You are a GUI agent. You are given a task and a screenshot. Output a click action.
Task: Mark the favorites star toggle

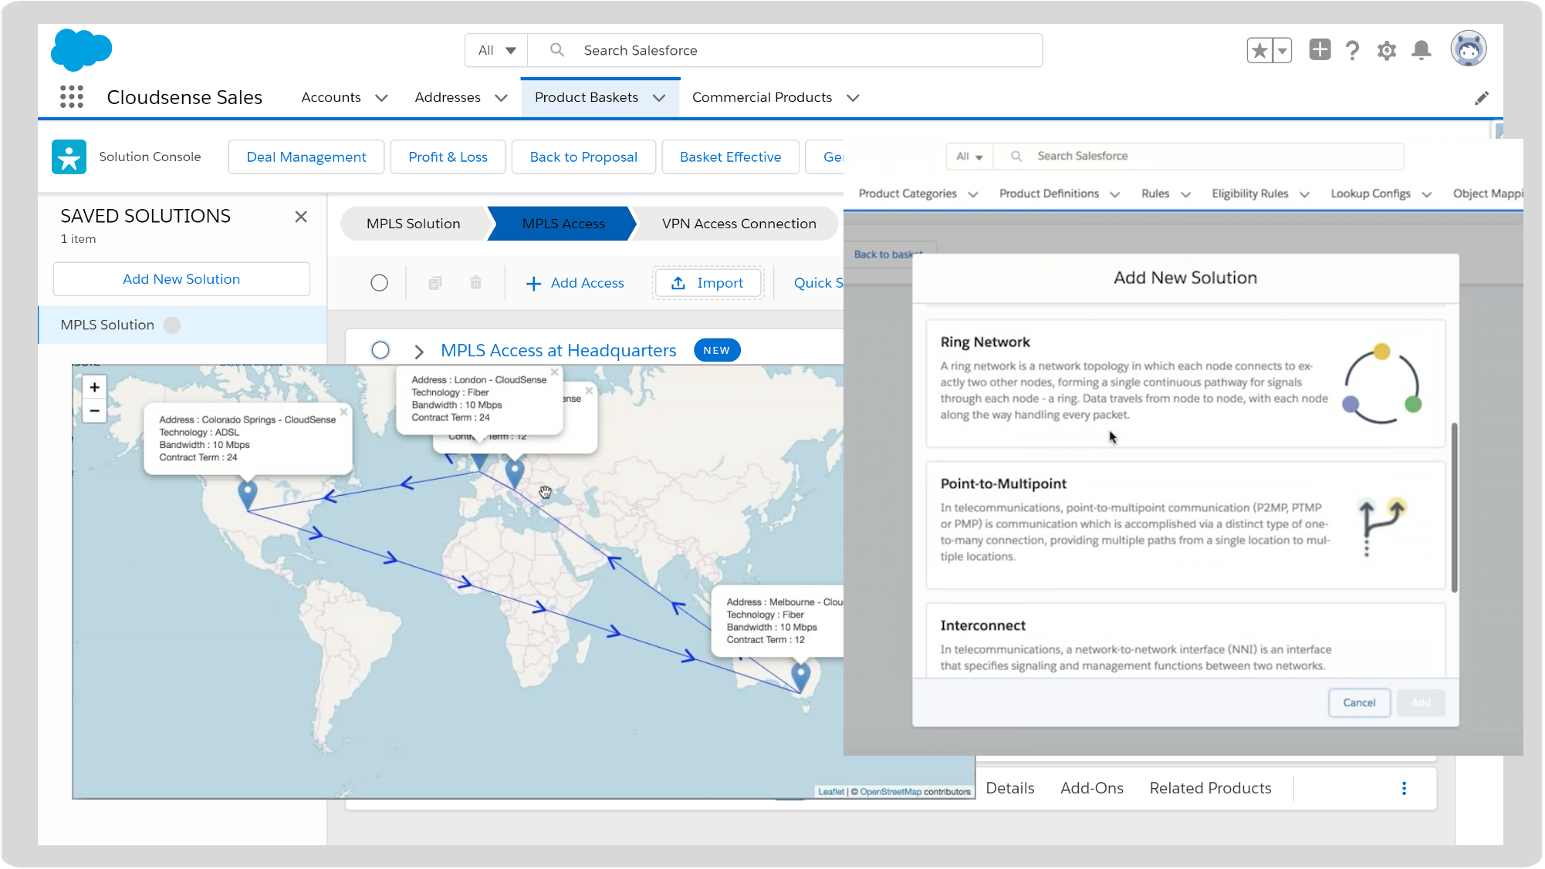(x=1258, y=49)
